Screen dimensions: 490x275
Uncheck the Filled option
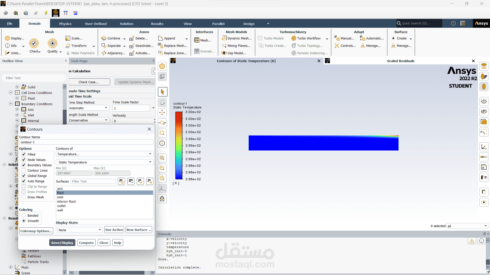tap(24, 154)
